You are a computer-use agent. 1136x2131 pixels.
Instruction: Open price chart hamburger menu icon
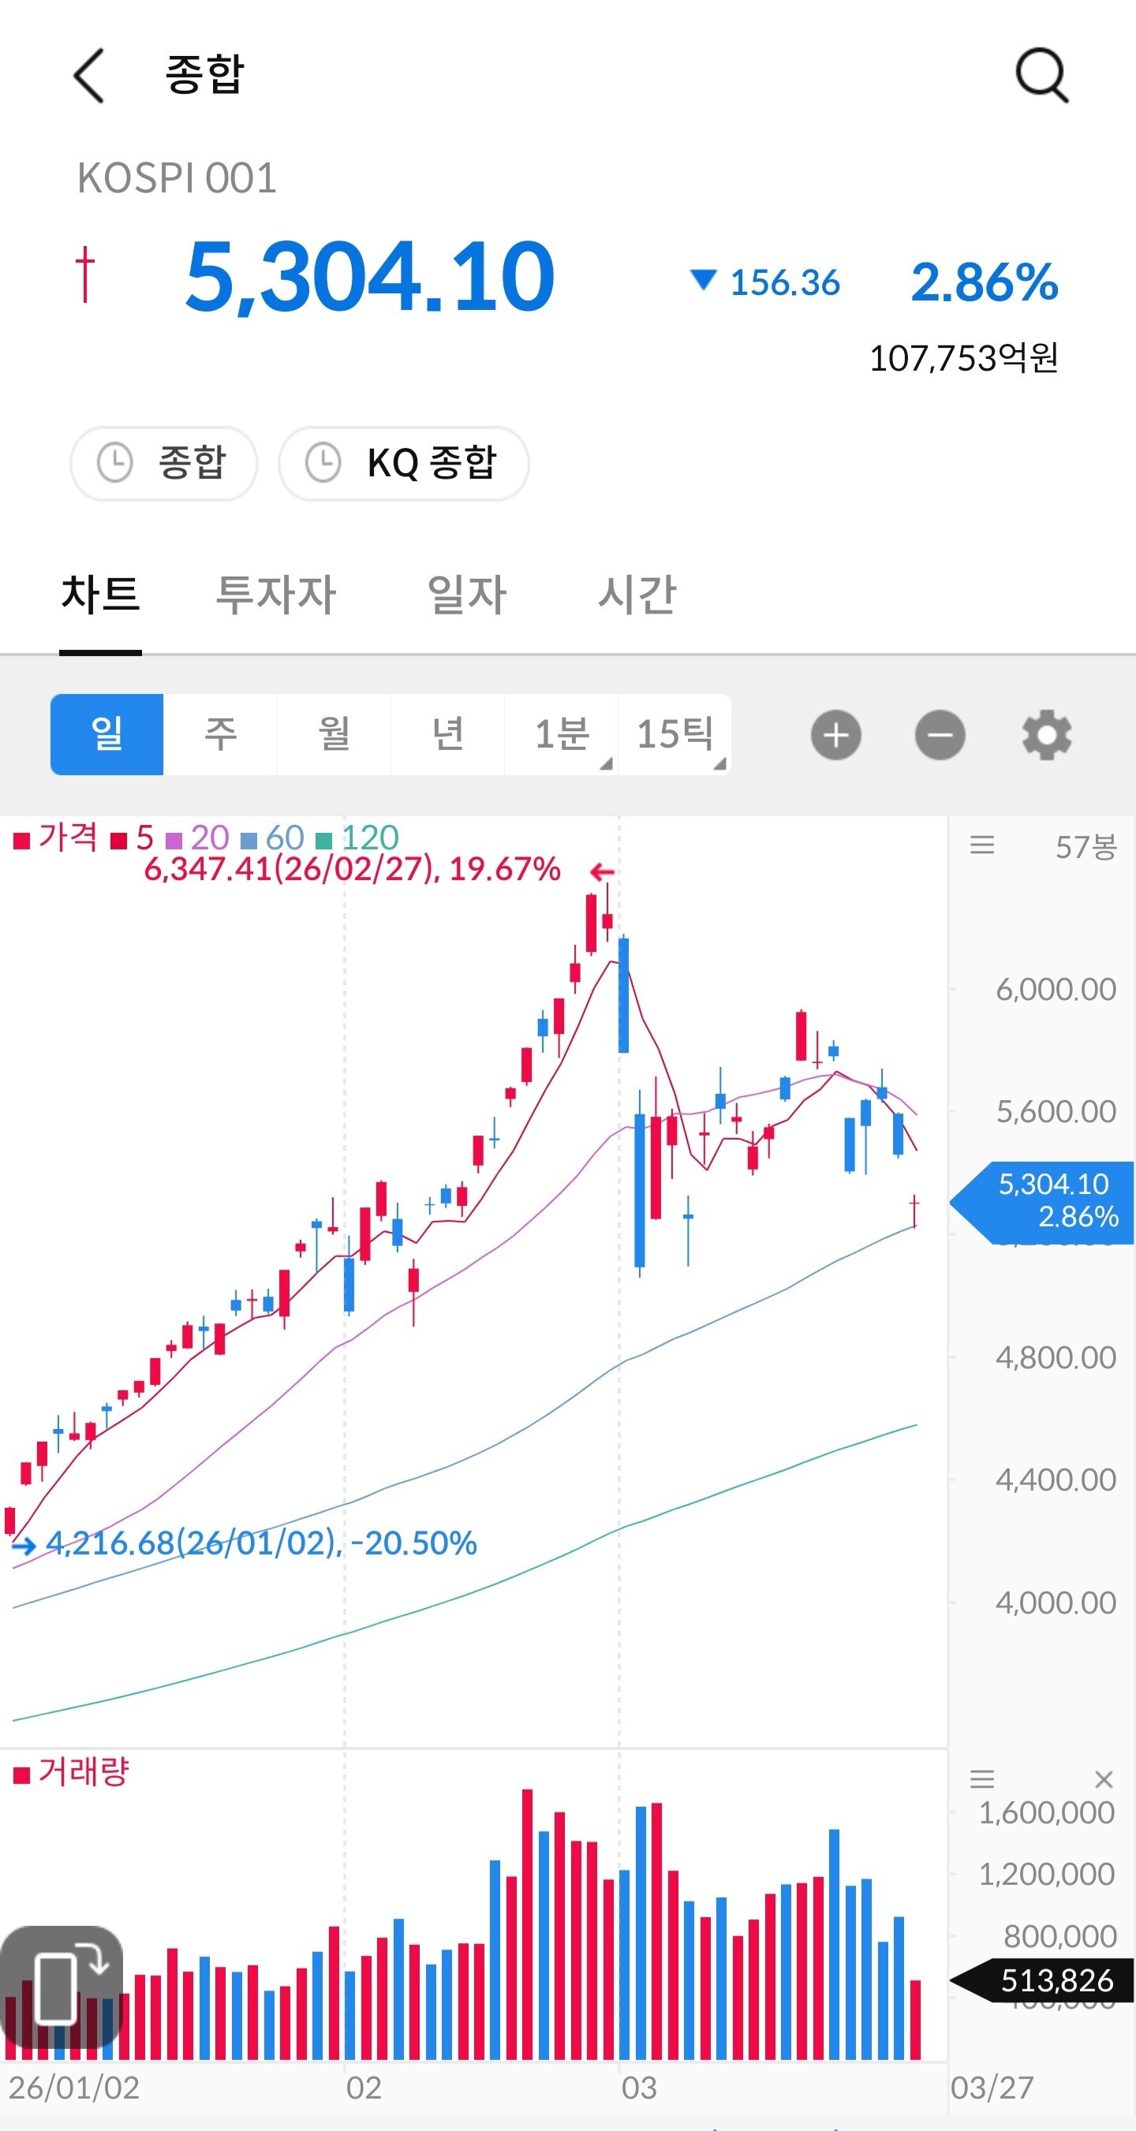pyautogui.click(x=982, y=845)
